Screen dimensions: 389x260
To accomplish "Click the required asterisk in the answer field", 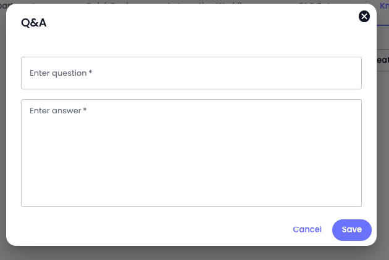I will (85, 110).
